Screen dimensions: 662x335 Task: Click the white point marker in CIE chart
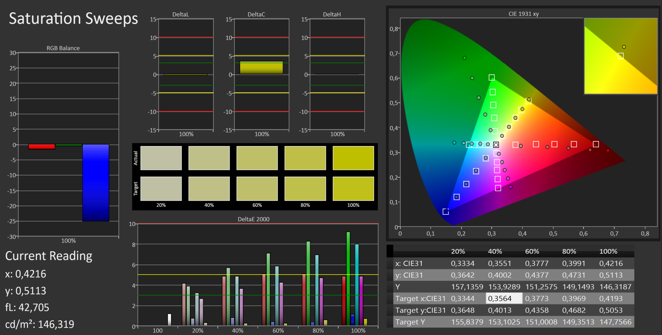[496, 145]
